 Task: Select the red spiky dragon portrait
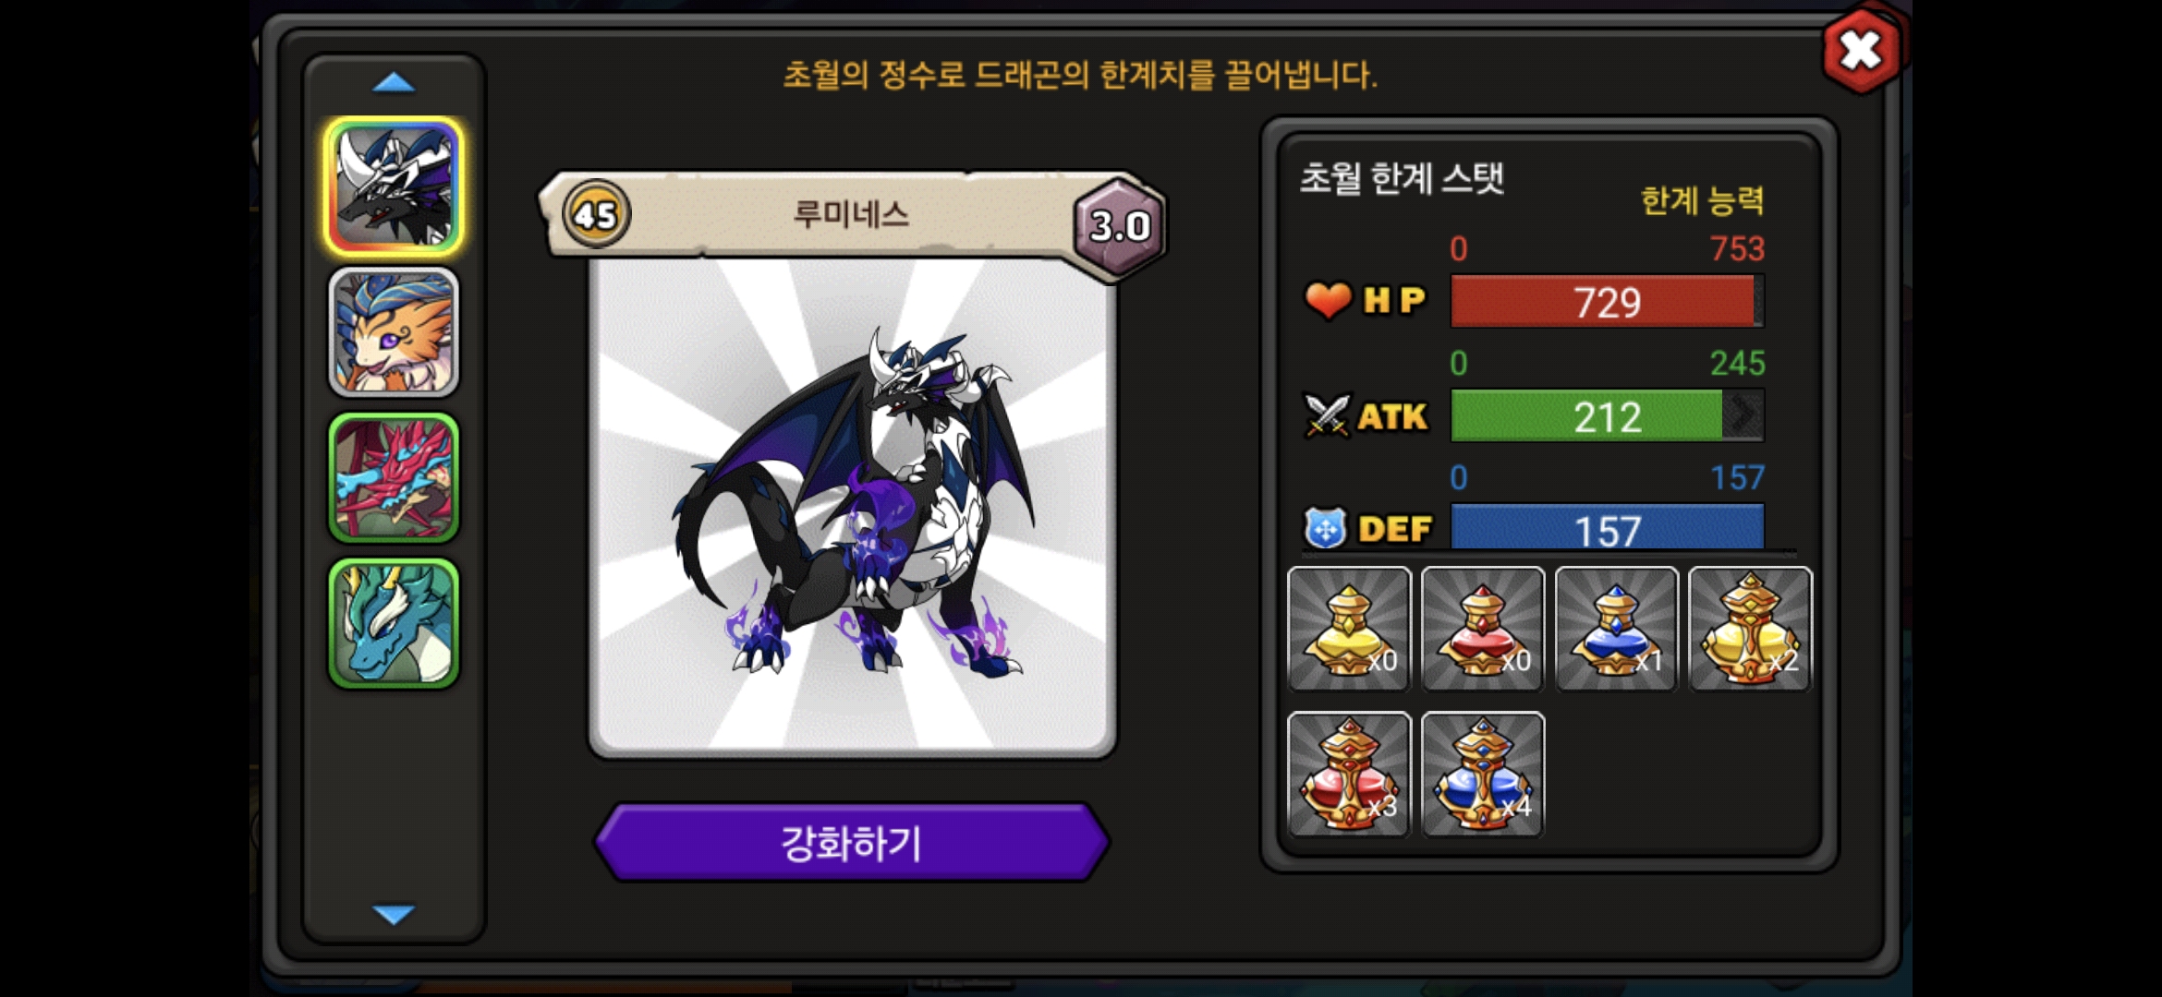pyautogui.click(x=394, y=477)
